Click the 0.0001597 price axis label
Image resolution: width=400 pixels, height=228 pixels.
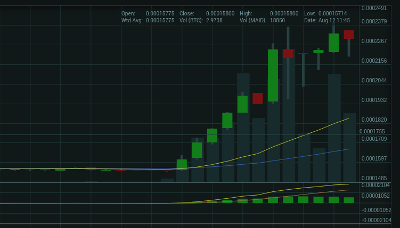tap(374, 158)
